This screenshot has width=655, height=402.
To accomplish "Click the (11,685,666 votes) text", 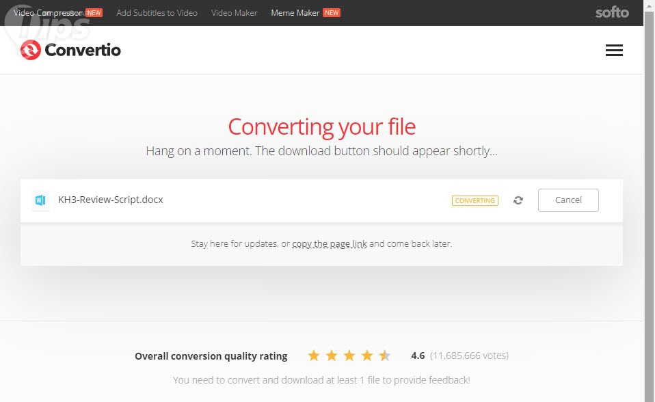I will [x=469, y=356].
